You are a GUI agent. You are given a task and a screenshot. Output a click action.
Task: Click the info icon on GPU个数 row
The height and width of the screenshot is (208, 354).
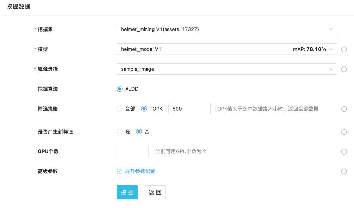[344, 152]
